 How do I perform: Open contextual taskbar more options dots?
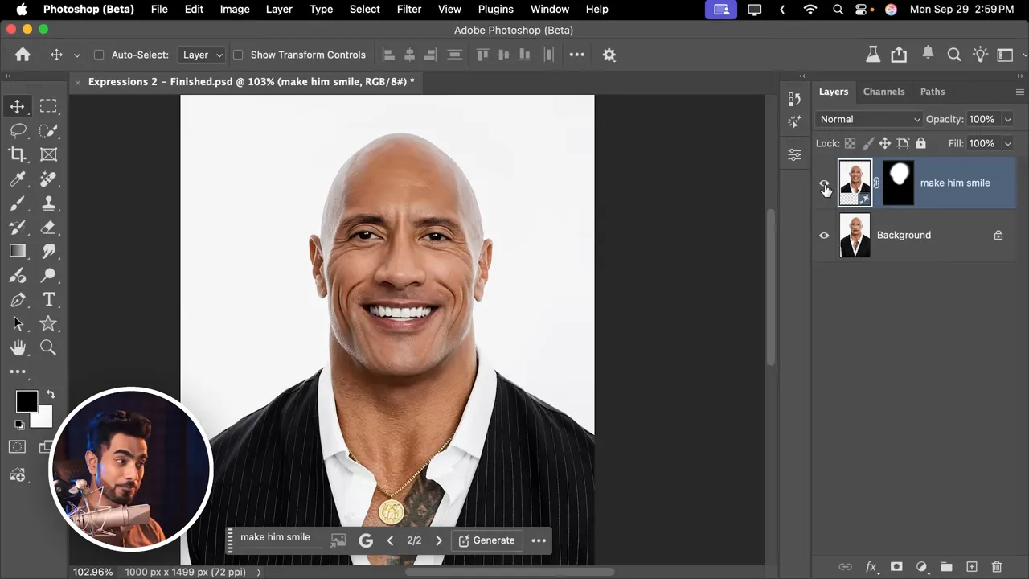[x=539, y=540]
